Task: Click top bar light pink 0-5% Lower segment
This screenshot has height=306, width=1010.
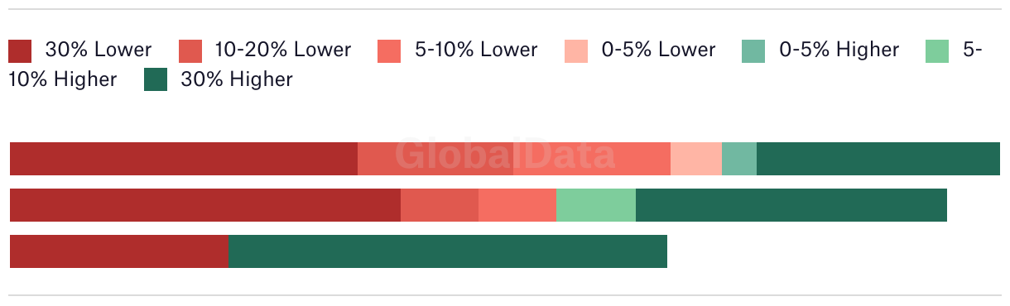Action: click(696, 159)
